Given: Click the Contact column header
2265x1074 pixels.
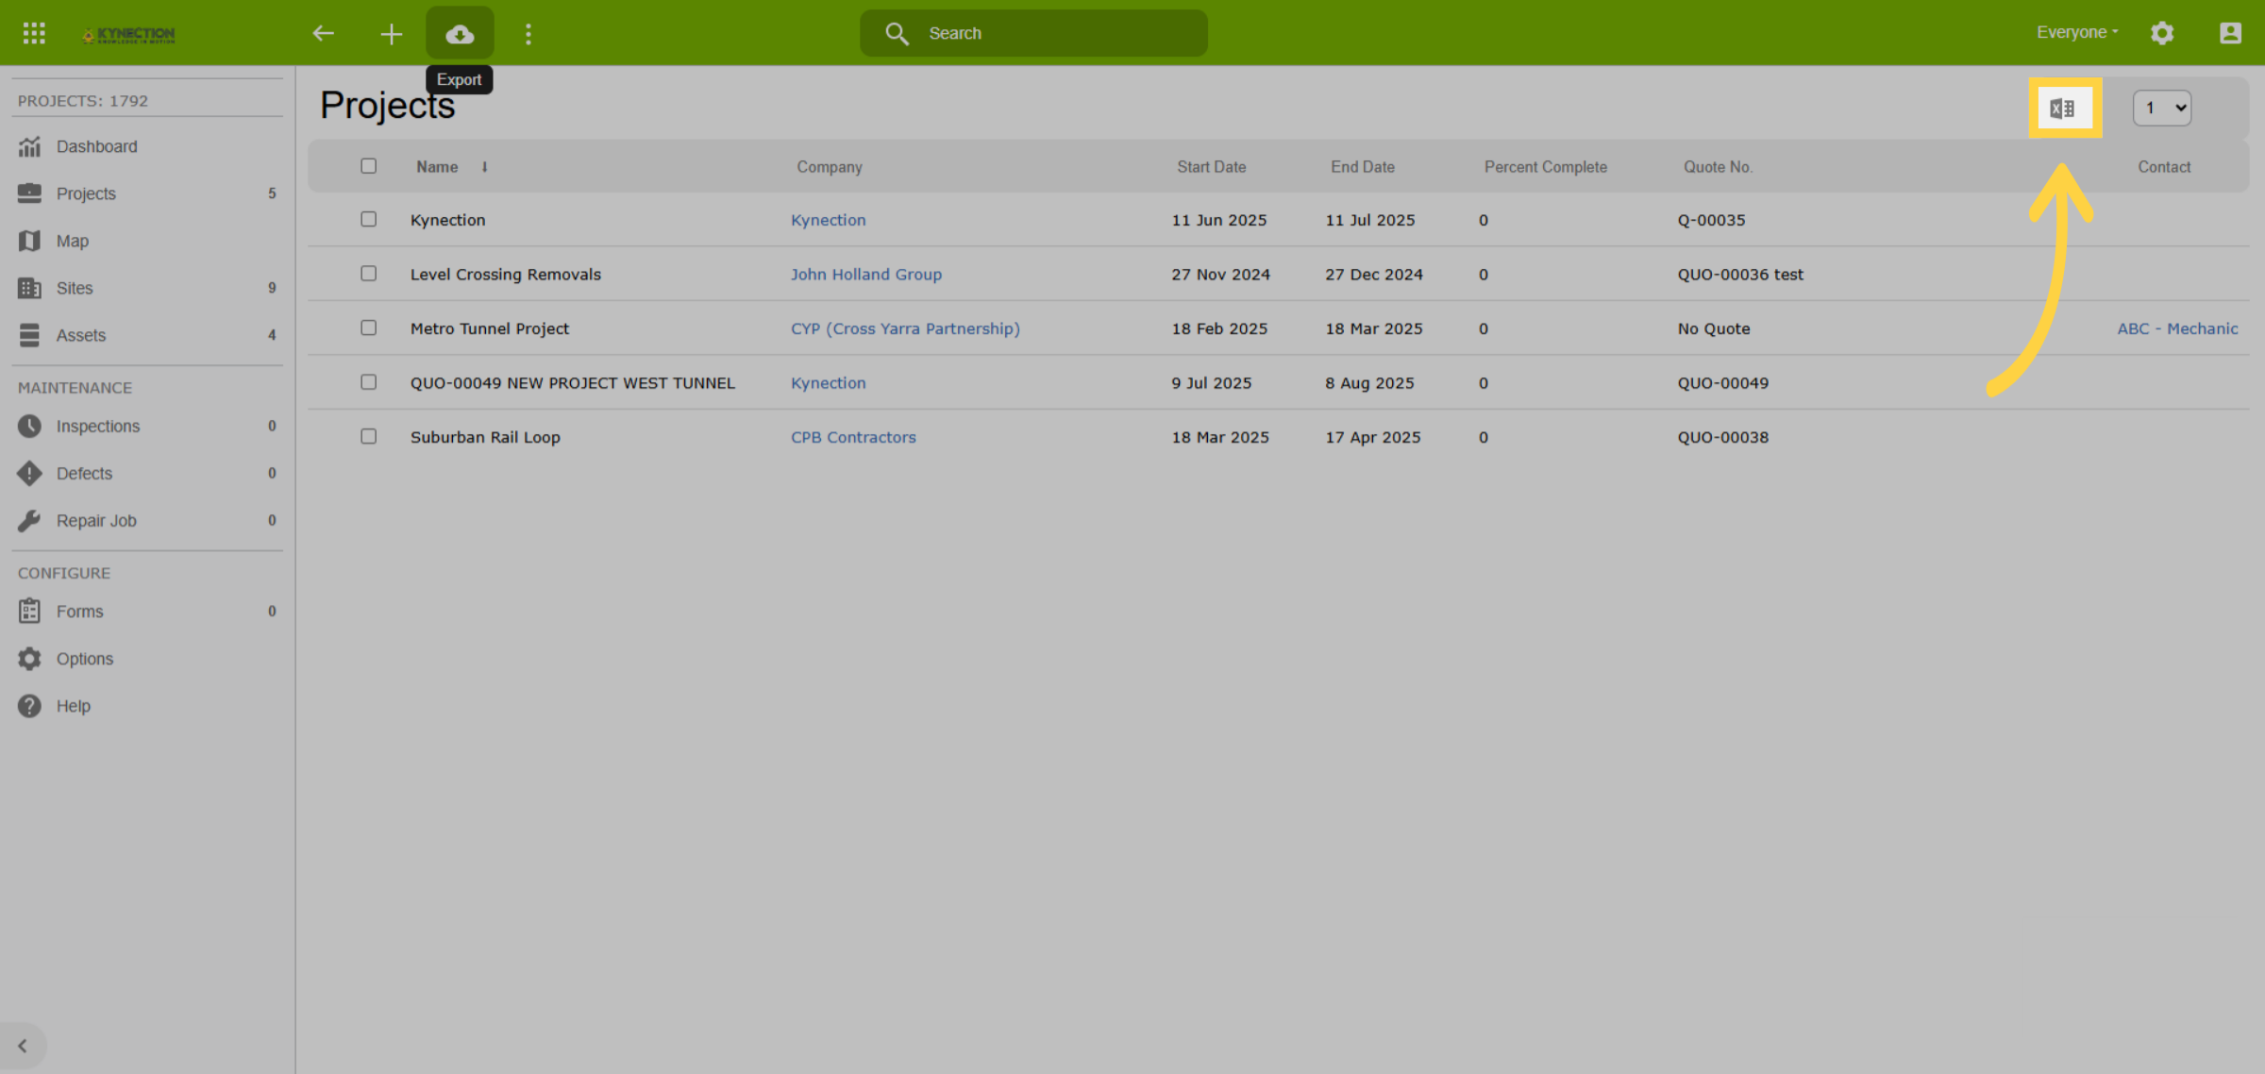Looking at the screenshot, I should click(2164, 167).
